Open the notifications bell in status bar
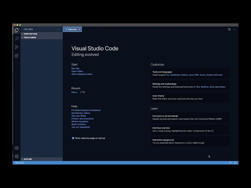Viewport: 251px width, 188px height. 235,163
